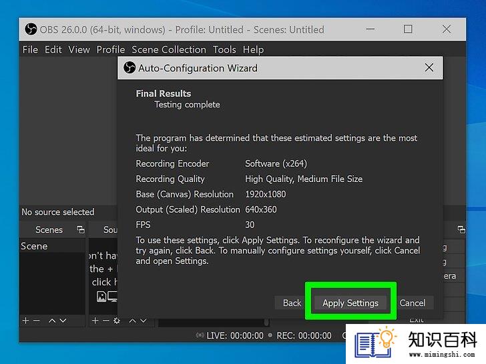Cancel the Auto-Configuration Wizard
Viewport: 486px width, 364px height.
point(413,303)
